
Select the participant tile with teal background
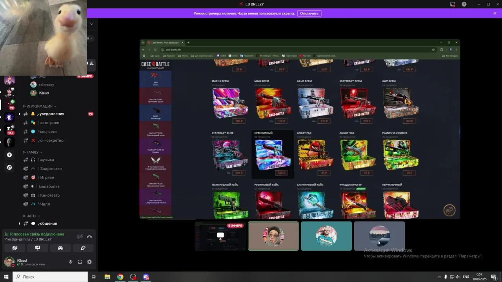pos(326,236)
